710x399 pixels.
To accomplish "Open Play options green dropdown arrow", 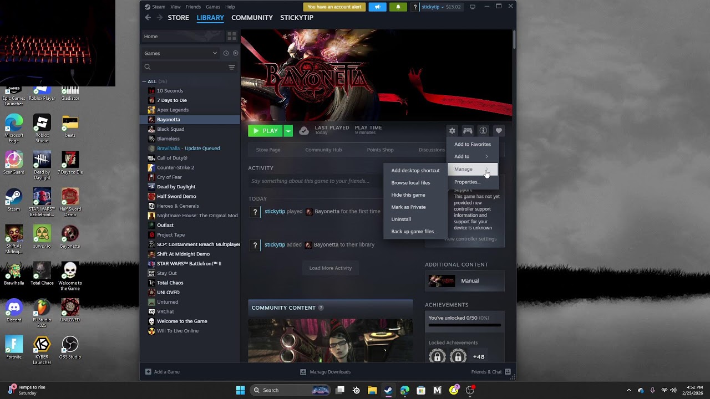I will [288, 131].
